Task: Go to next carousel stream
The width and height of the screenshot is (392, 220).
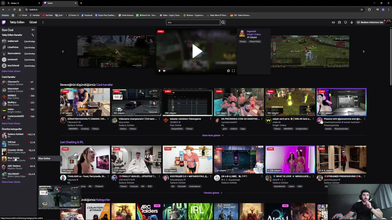Action: [x=364, y=51]
